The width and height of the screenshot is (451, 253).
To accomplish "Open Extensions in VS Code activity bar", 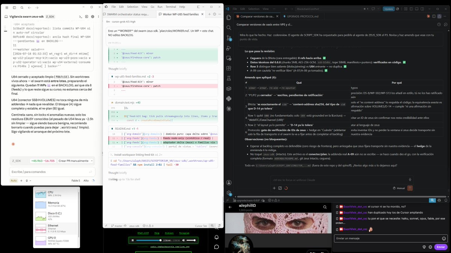I will click(229, 68).
